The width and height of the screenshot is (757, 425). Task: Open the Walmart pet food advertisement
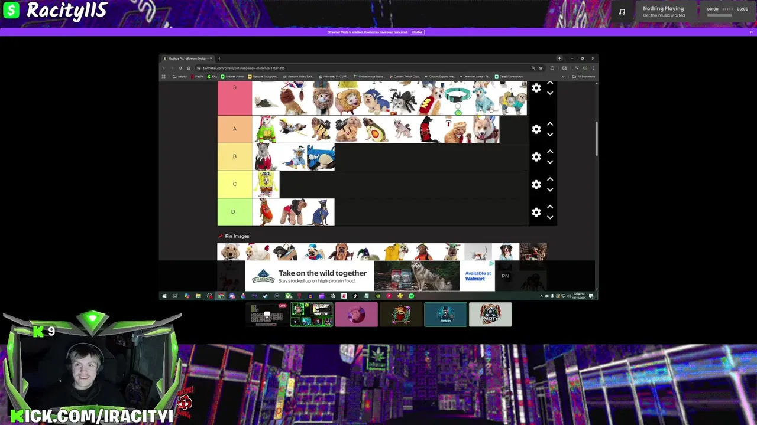pyautogui.click(x=370, y=276)
